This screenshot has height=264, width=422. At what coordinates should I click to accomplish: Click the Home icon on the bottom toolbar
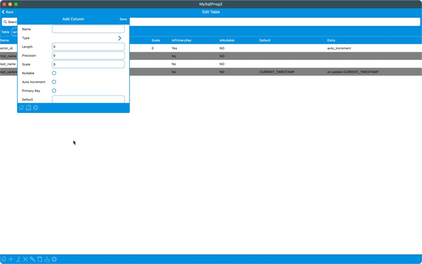(4, 259)
